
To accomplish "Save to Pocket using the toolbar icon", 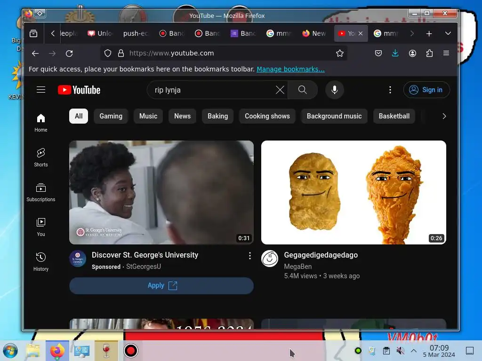I will (378, 54).
